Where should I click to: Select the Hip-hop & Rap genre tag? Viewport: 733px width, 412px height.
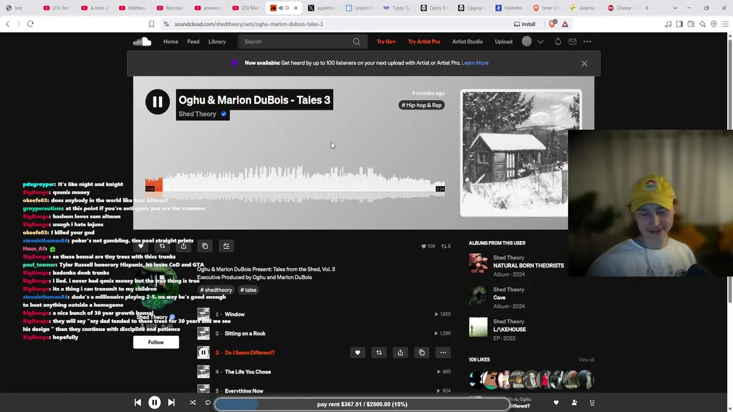(421, 105)
